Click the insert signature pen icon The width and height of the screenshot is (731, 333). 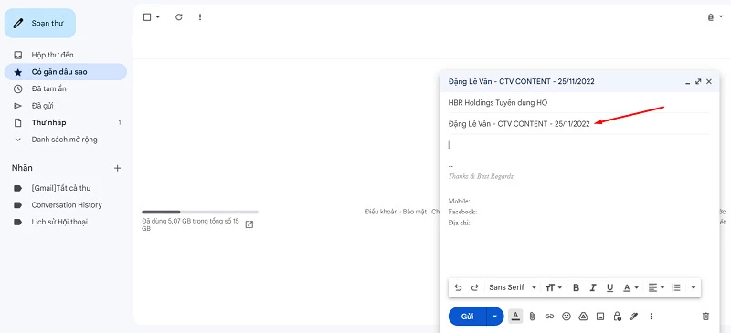(633, 317)
